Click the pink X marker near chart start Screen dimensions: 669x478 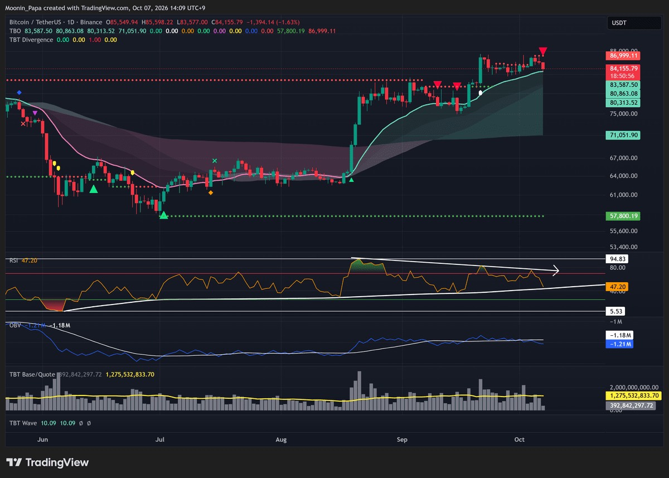(x=23, y=123)
